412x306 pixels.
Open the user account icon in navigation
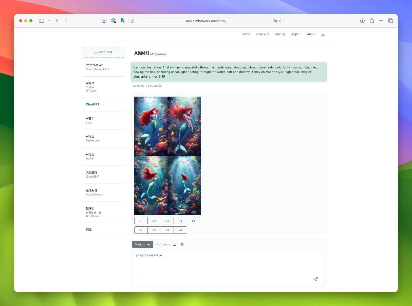tap(323, 34)
